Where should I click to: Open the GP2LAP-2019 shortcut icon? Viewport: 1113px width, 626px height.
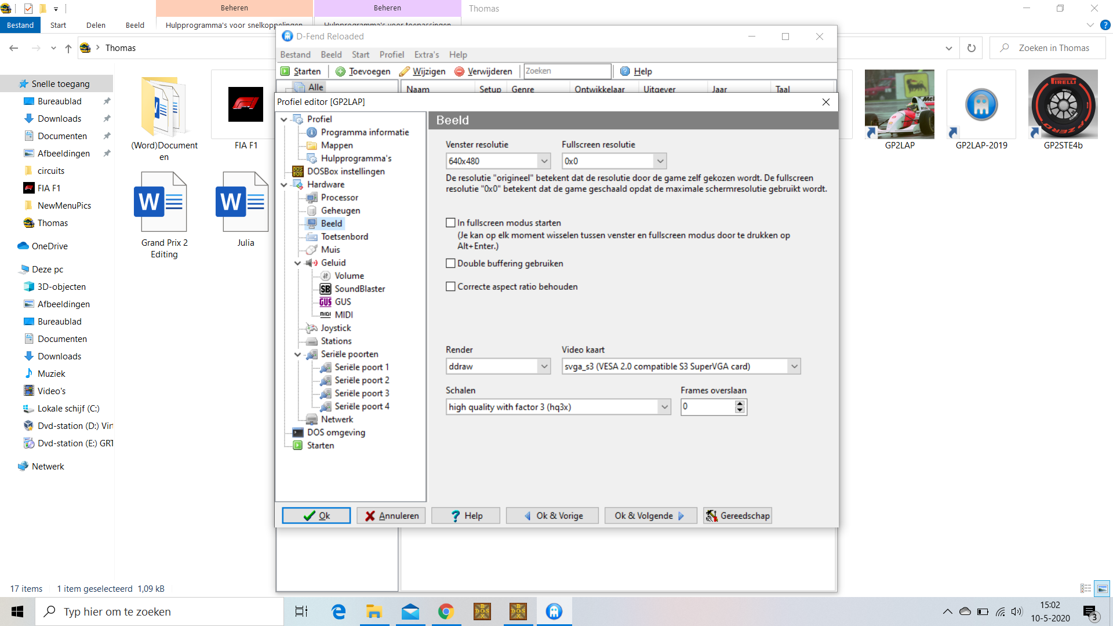[981, 105]
